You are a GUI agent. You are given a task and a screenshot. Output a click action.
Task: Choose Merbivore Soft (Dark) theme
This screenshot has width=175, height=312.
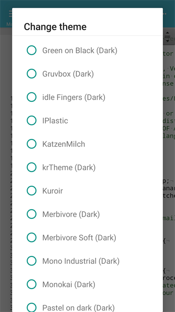coord(87,237)
